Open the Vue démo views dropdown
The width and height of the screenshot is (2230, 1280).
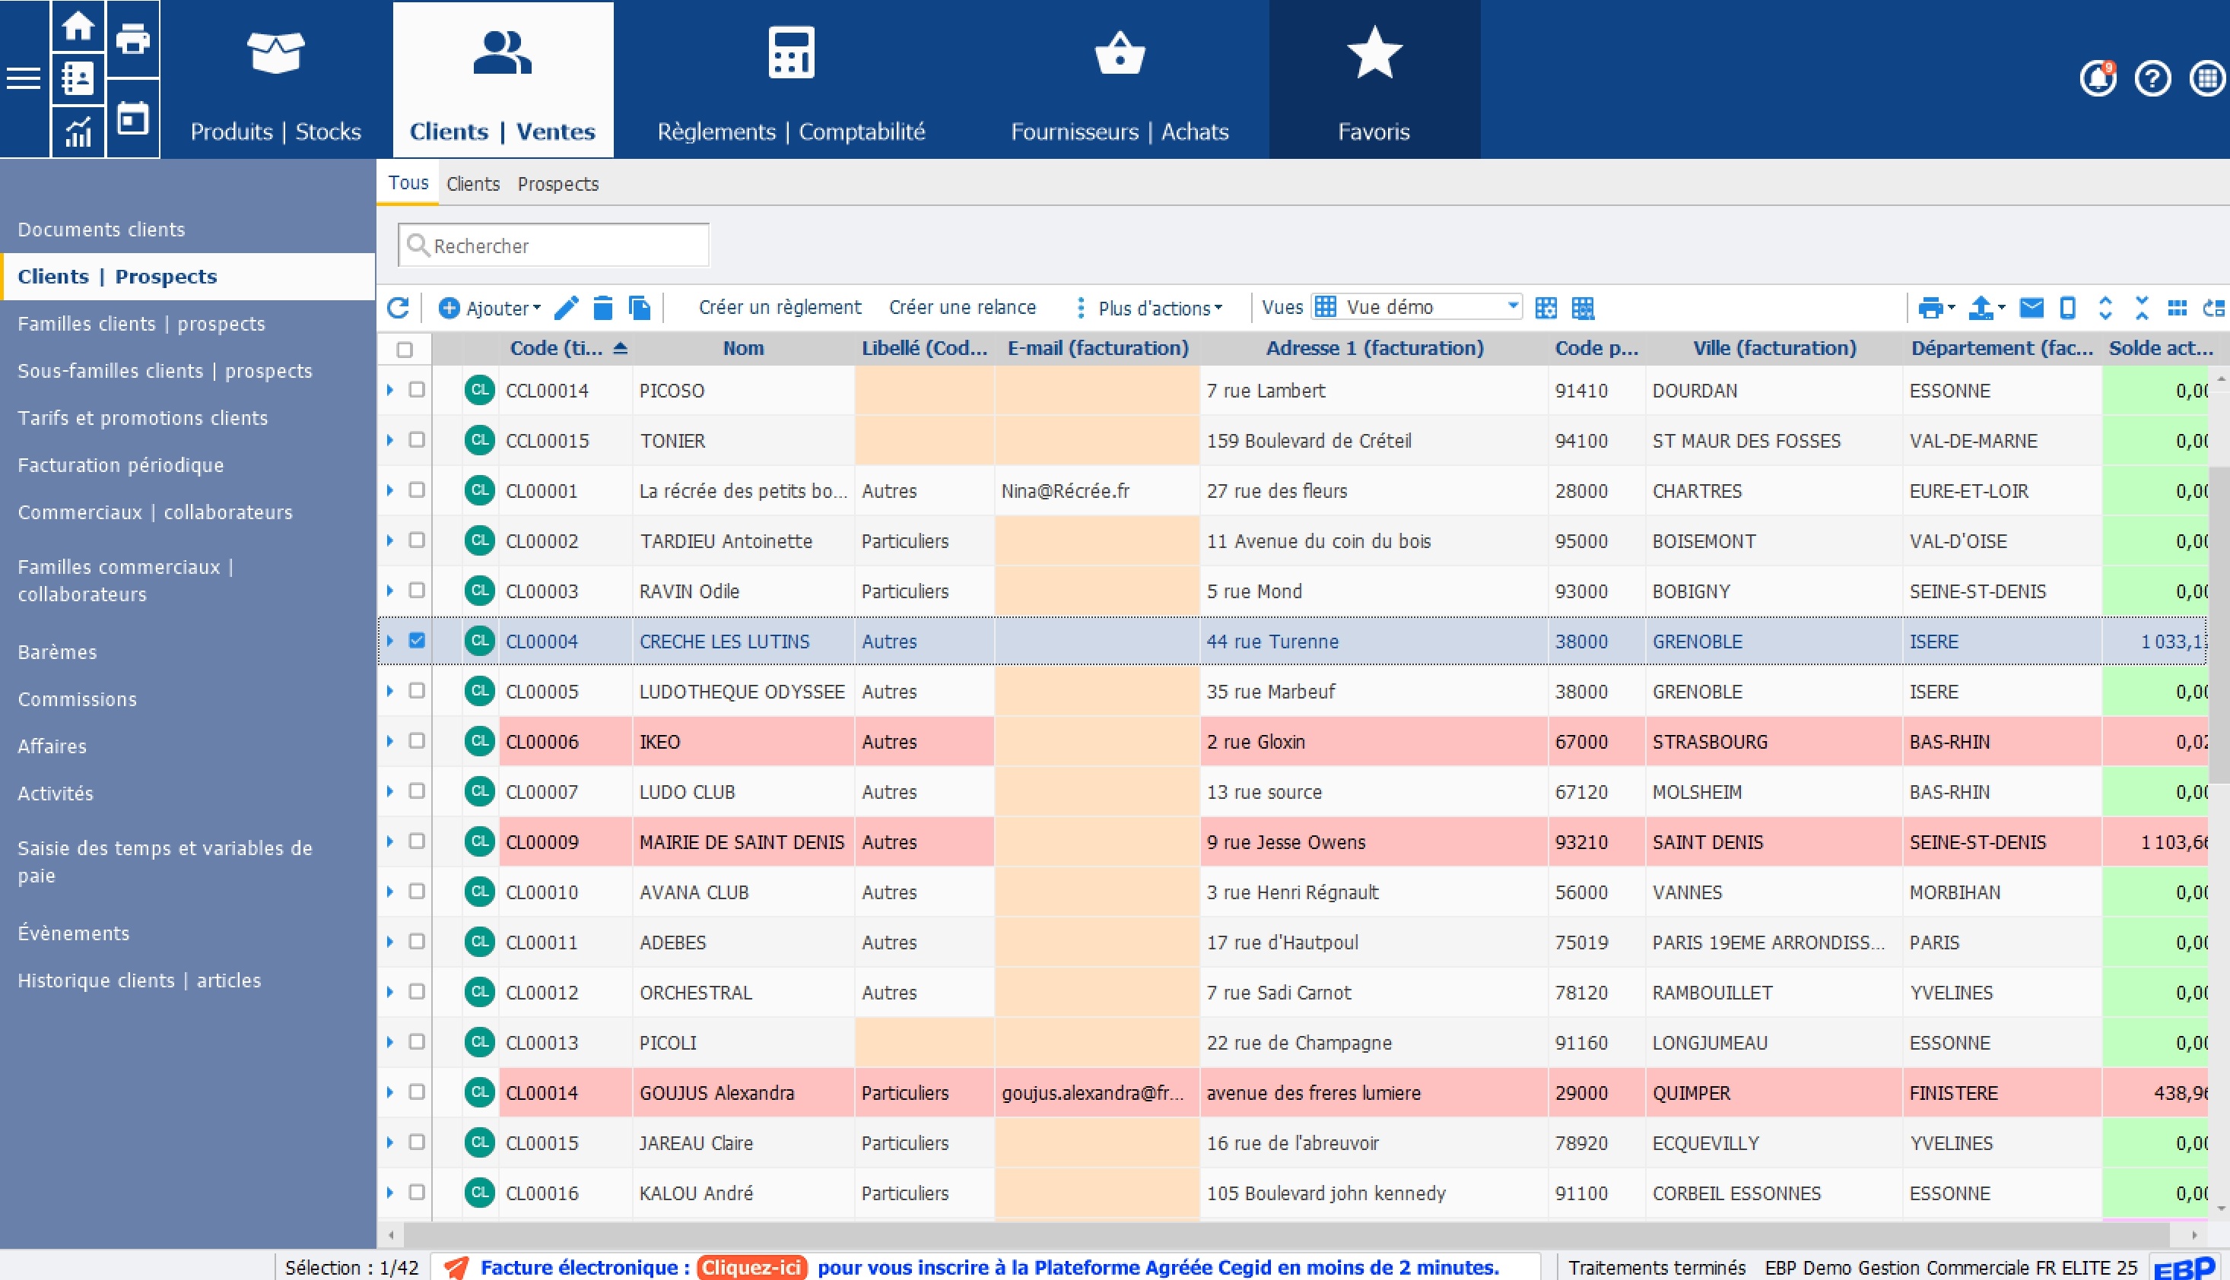point(1513,307)
